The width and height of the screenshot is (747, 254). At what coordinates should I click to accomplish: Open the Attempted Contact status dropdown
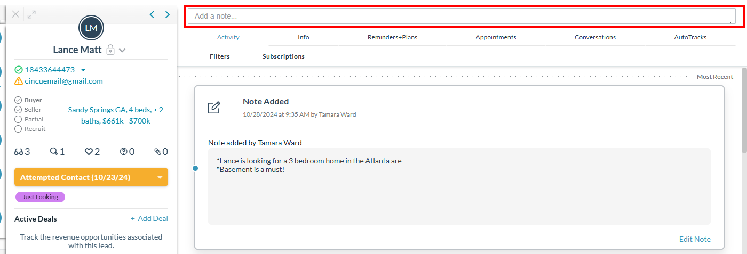[160, 177]
